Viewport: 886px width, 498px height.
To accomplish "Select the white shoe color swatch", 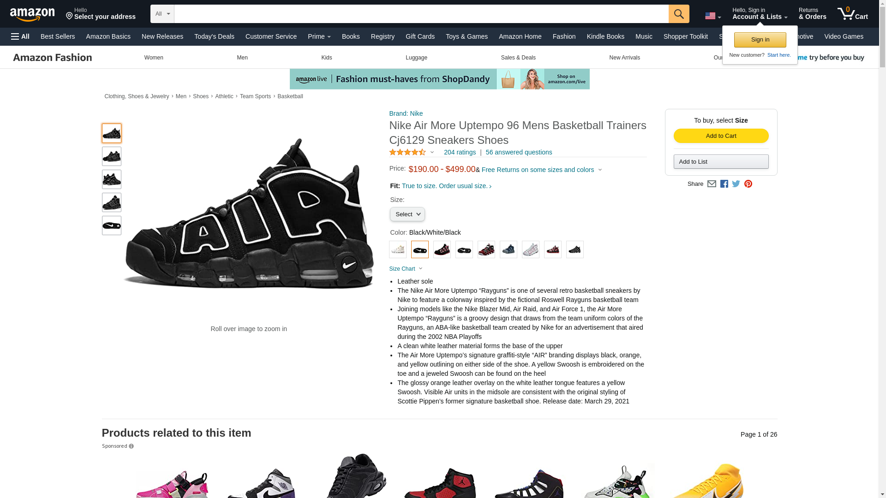I will click(397, 249).
